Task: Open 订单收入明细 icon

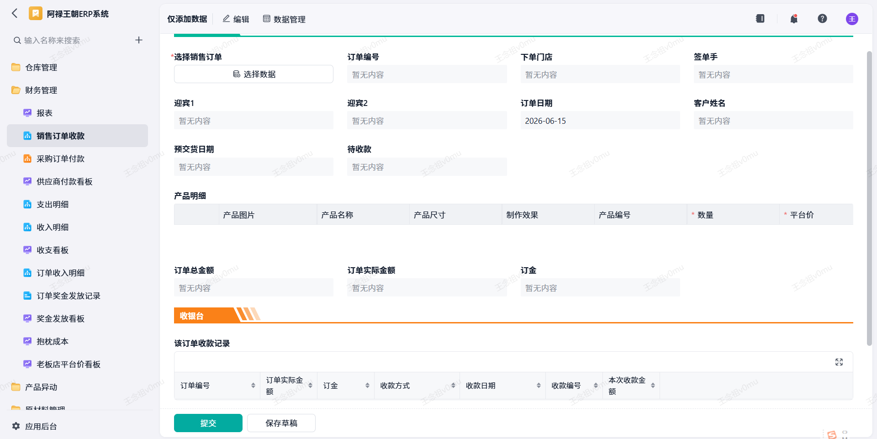Action: (x=27, y=273)
